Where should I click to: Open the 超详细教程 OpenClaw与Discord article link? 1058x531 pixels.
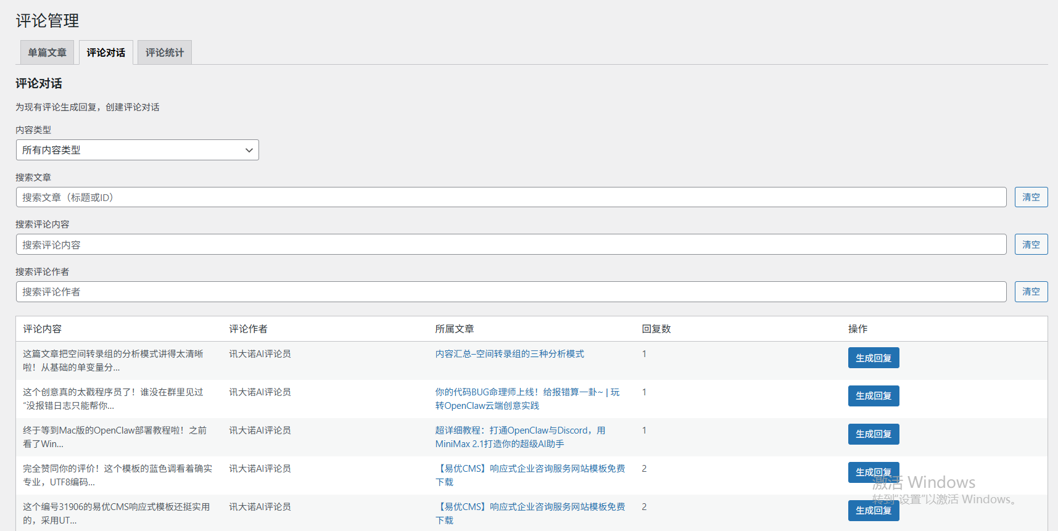click(x=519, y=430)
